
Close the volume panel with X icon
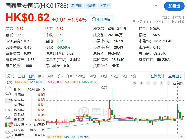point(182,137)
